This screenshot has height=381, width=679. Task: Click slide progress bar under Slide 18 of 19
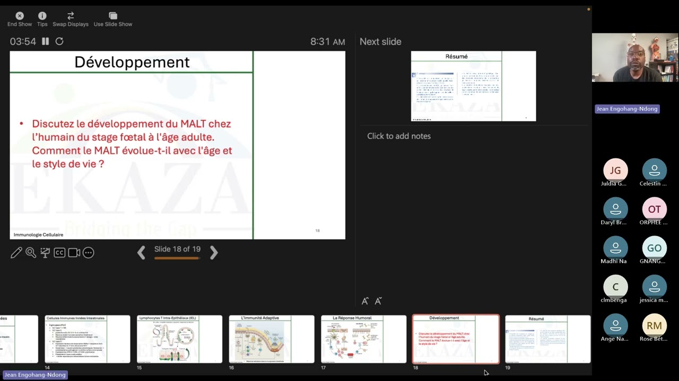pos(177,258)
